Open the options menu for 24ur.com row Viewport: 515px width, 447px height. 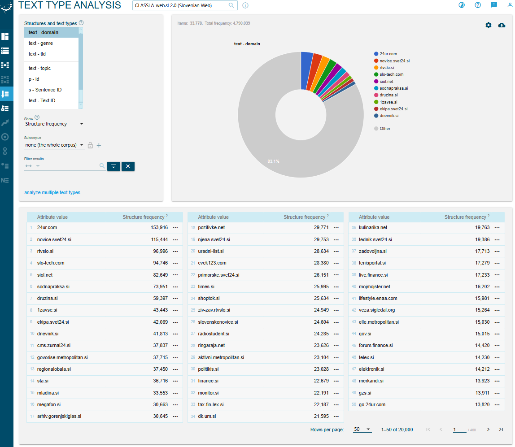tap(175, 228)
